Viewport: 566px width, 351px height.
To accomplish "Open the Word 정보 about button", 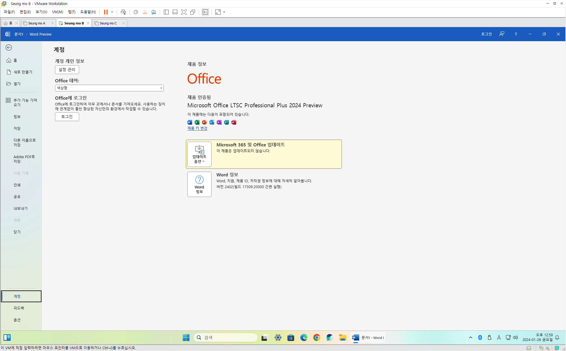I will click(x=199, y=184).
